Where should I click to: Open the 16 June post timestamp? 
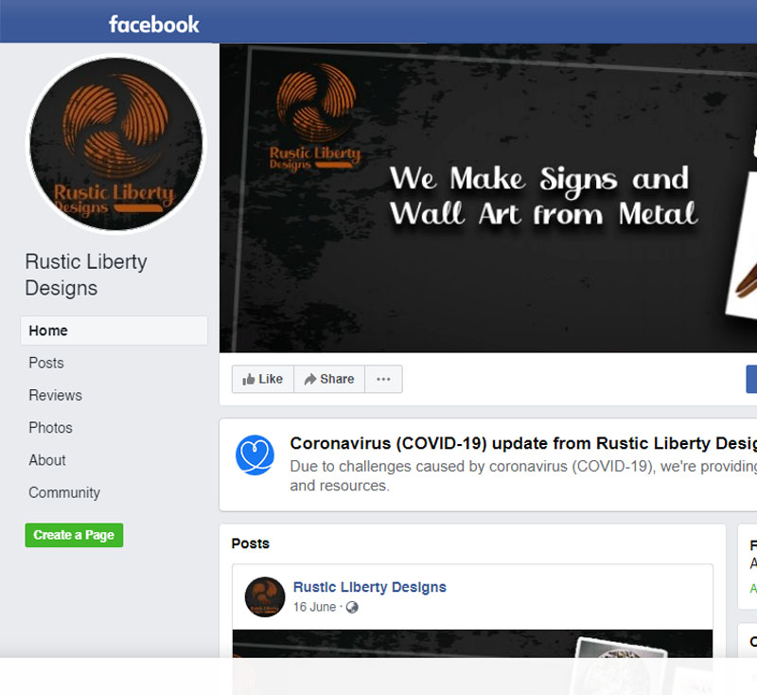[314, 607]
